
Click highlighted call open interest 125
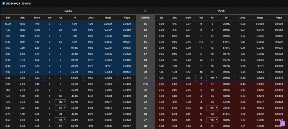pyautogui.click(x=60, y=120)
